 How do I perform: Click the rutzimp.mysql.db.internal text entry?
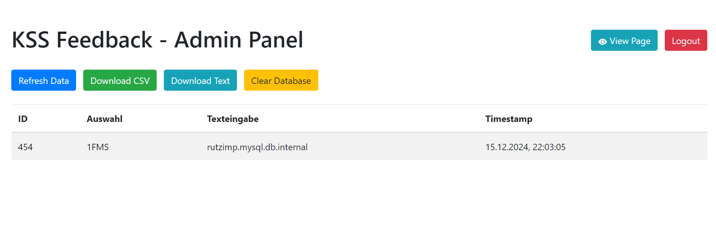[x=257, y=147]
